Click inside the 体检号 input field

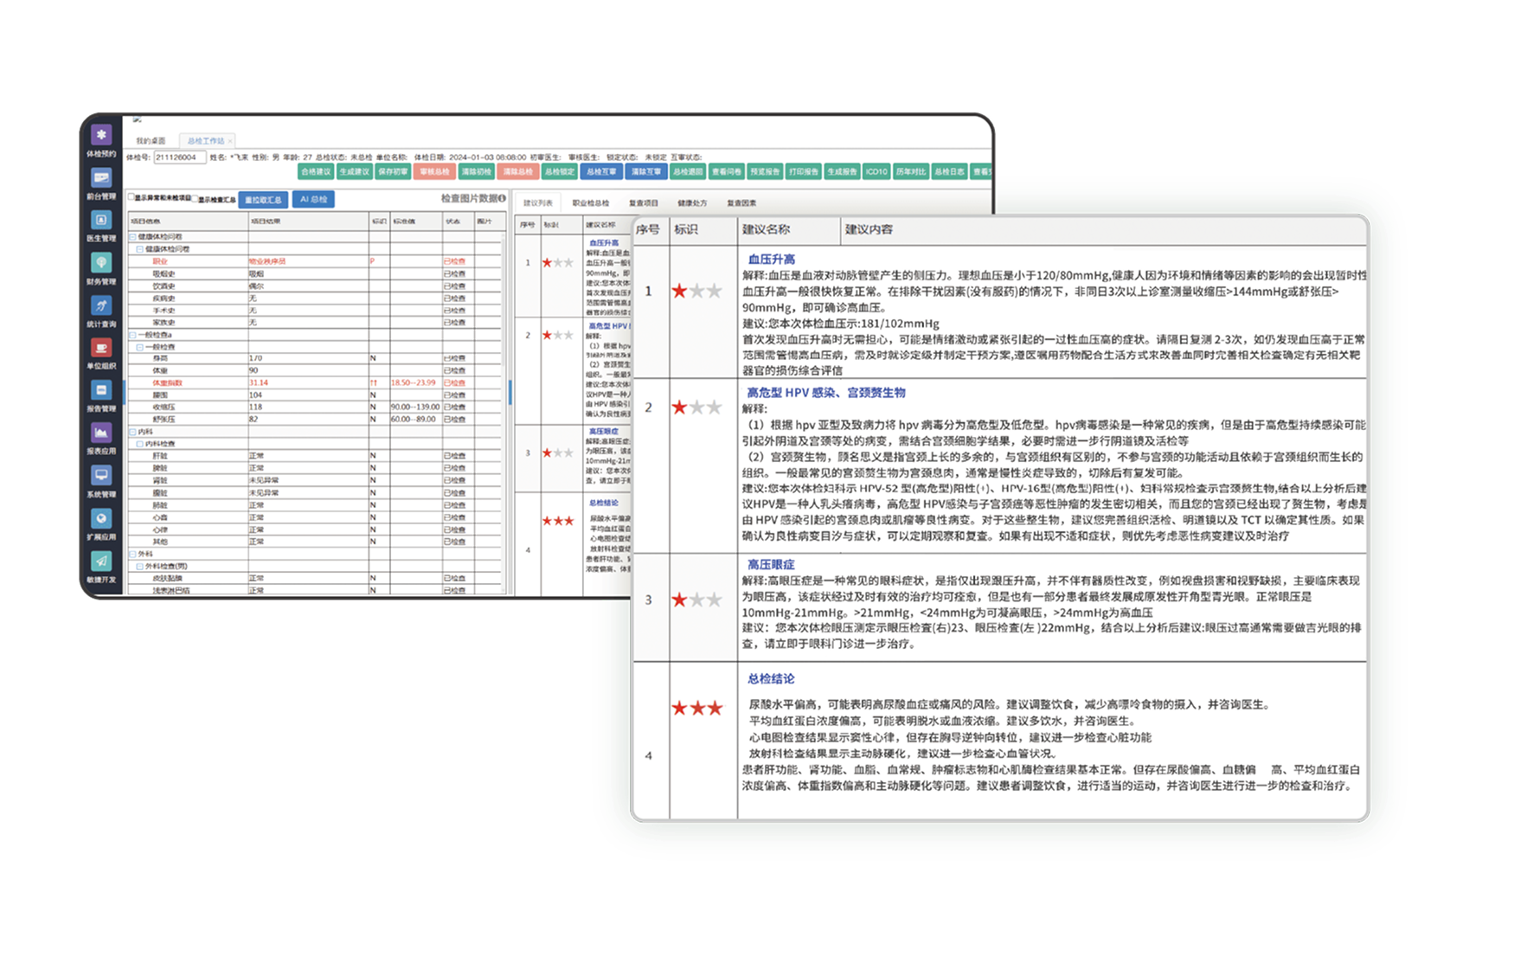[180, 158]
